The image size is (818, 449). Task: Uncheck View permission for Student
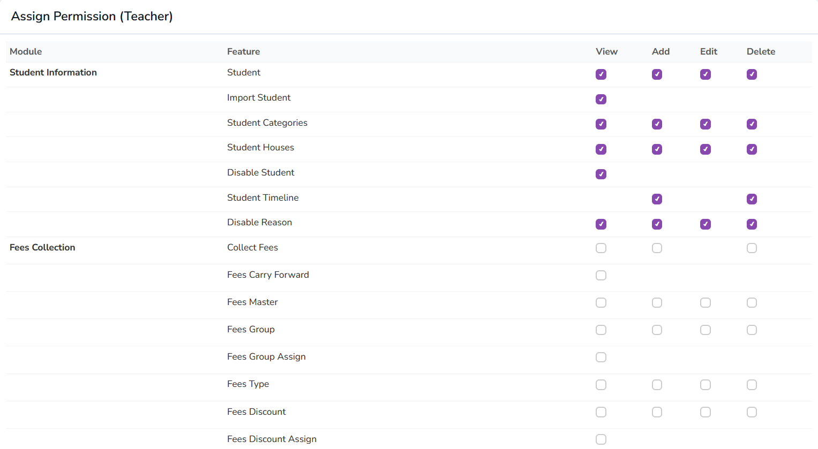pos(601,74)
